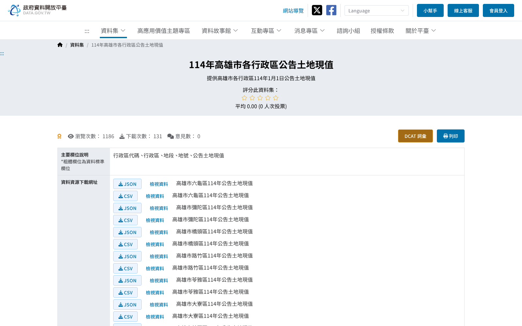Click 檢視資料 for 六龜區 JSON row

[x=159, y=184]
